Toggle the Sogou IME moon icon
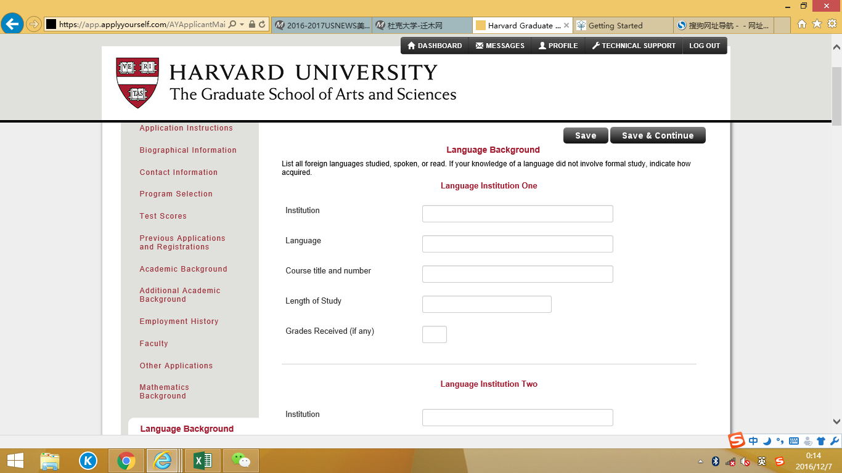This screenshot has width=842, height=473. [767, 441]
